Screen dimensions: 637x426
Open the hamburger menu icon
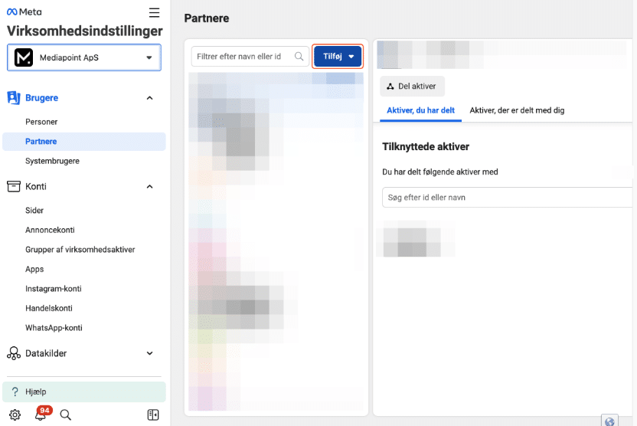coord(154,12)
